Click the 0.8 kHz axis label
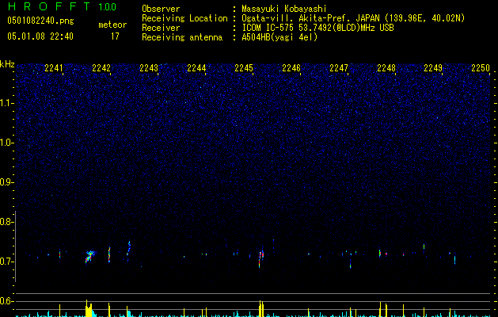The width and height of the screenshot is (498, 317). 6,222
